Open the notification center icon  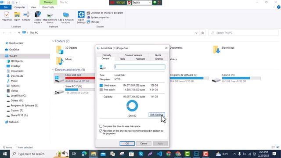pos(274,154)
